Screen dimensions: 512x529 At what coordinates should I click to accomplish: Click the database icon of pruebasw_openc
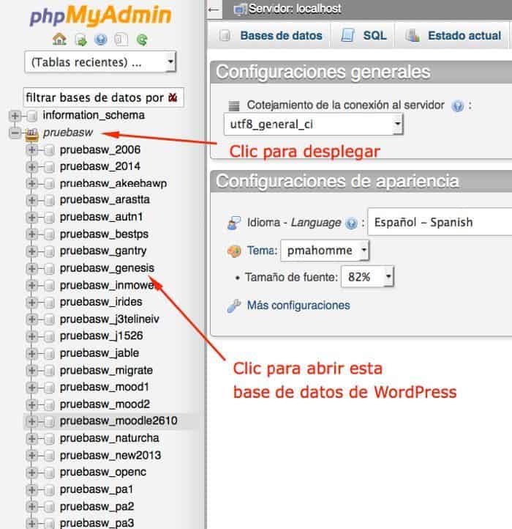(x=49, y=473)
